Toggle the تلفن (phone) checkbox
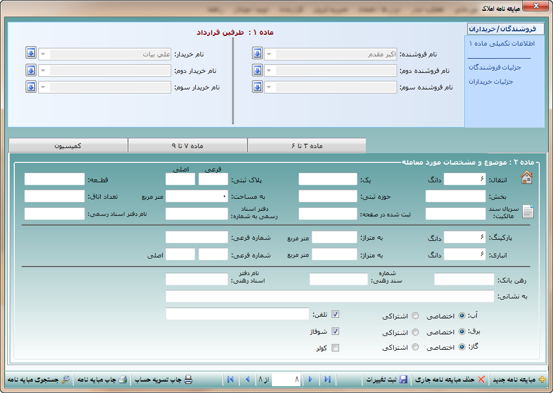553x393 pixels. click(x=335, y=314)
